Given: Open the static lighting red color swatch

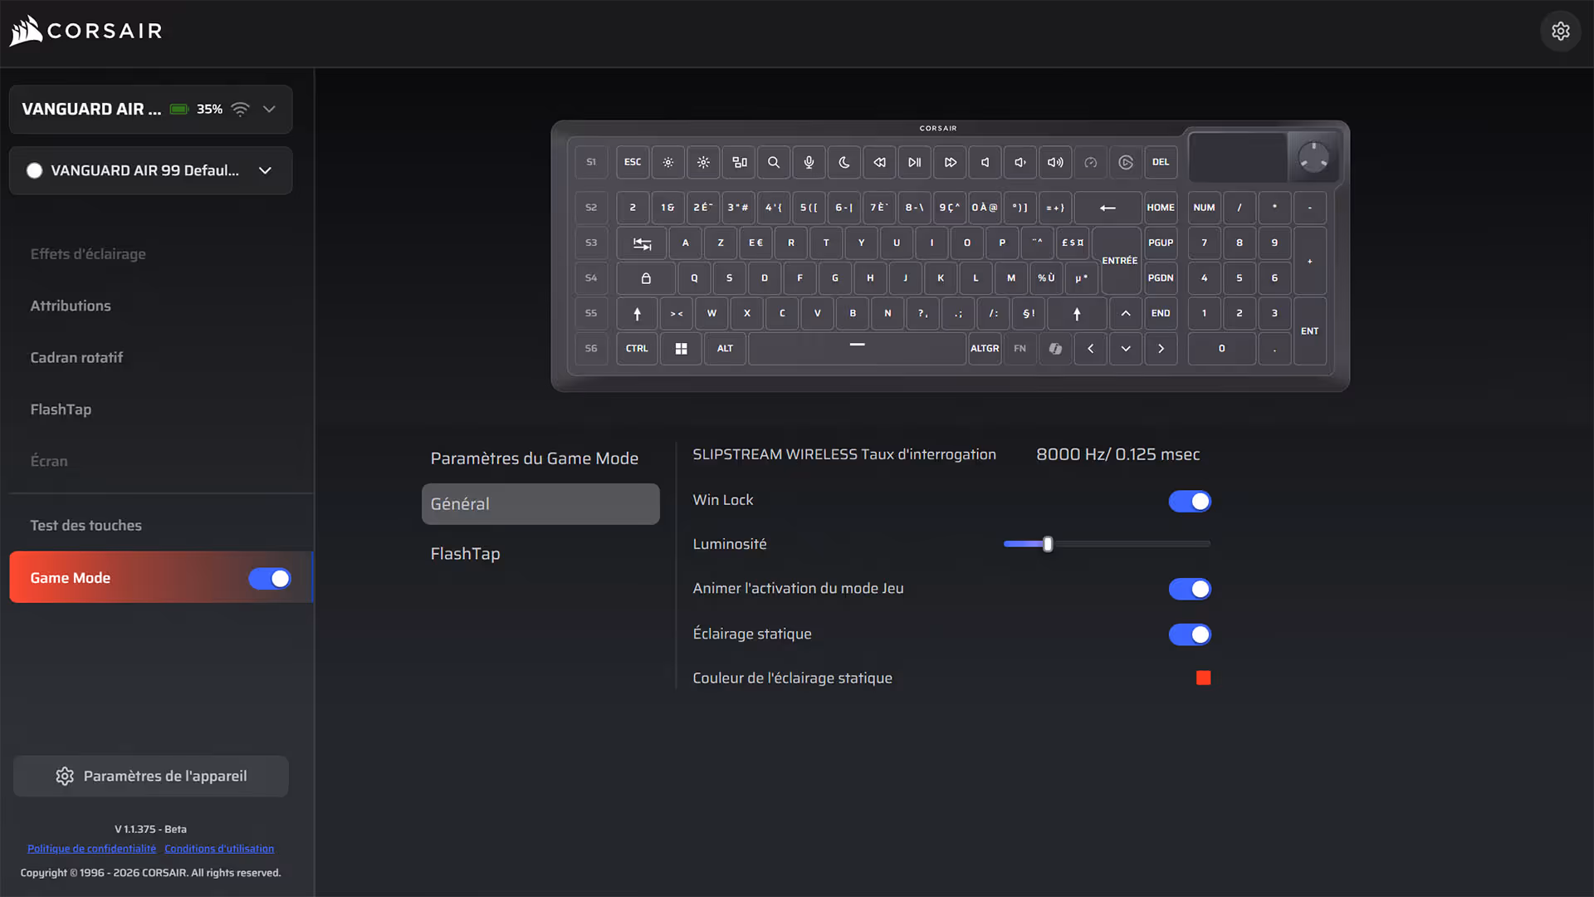Looking at the screenshot, I should pos(1203,679).
